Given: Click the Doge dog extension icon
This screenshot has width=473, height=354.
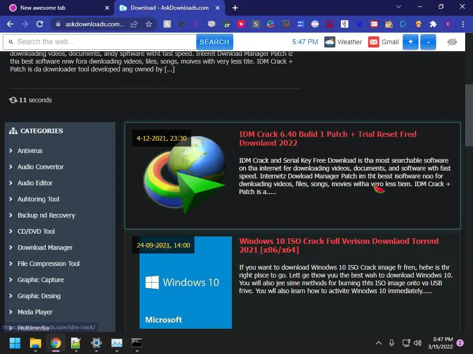Looking at the screenshot, I should [389, 24].
